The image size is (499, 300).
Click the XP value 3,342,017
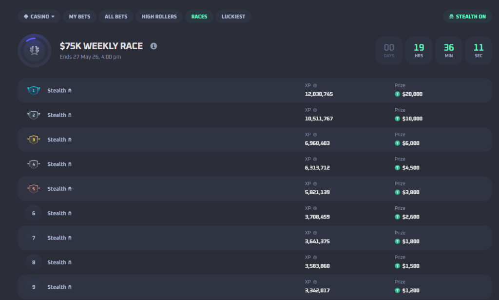point(317,290)
